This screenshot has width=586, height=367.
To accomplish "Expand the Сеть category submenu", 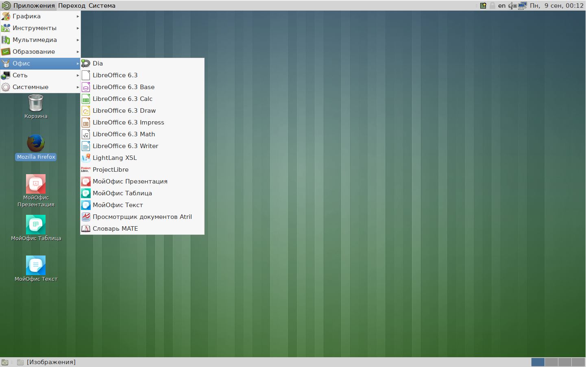I will (40, 75).
